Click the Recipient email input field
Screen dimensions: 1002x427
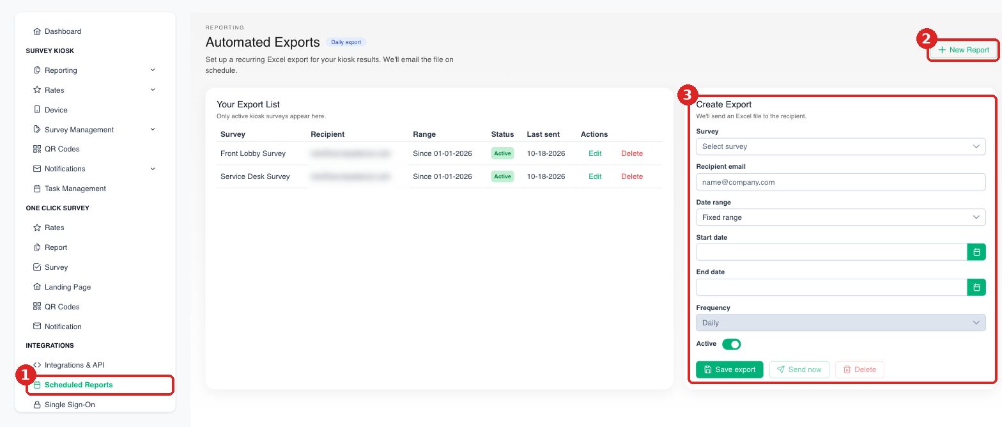[x=841, y=182]
